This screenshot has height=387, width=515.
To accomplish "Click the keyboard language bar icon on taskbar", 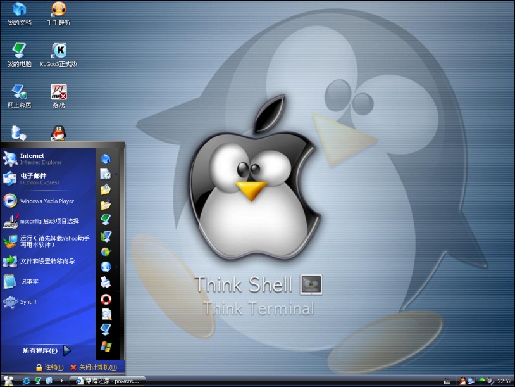I will 447,381.
